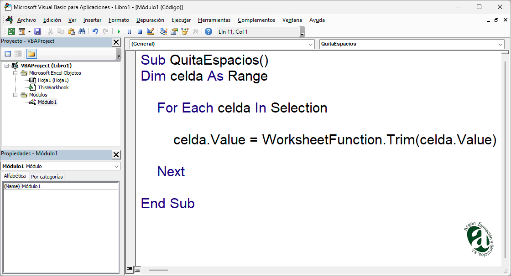Viewport: 511px width, 276px height.
Task: Select Módulo1 in project tree
Action: [47, 102]
